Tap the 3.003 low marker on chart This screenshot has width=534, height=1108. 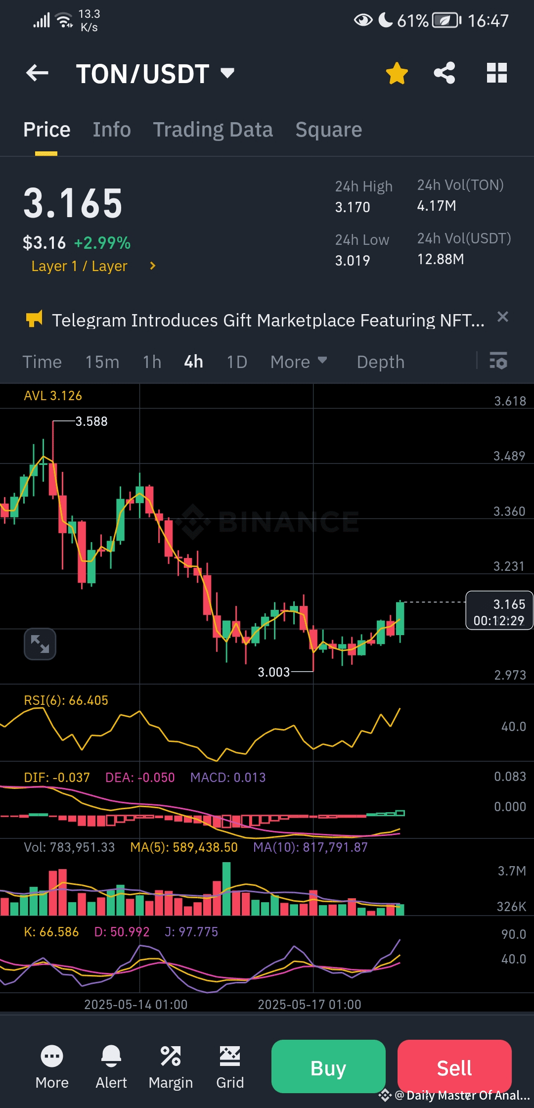pos(273,672)
